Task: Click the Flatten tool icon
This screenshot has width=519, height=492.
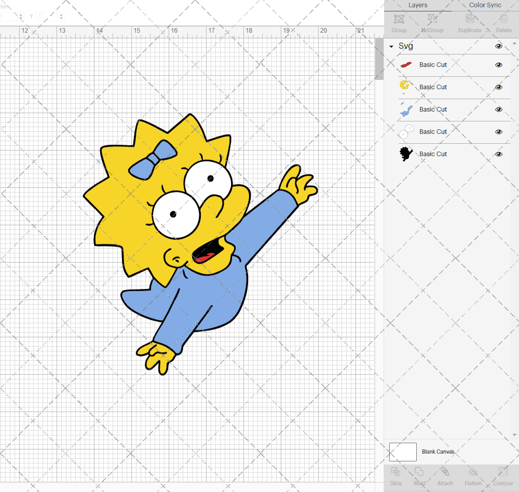Action: tap(473, 471)
